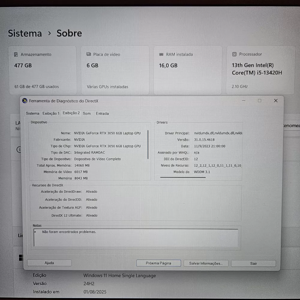Maximize the DirectX diagnostic window
Viewport: 300px width, 300px height.
[259, 100]
